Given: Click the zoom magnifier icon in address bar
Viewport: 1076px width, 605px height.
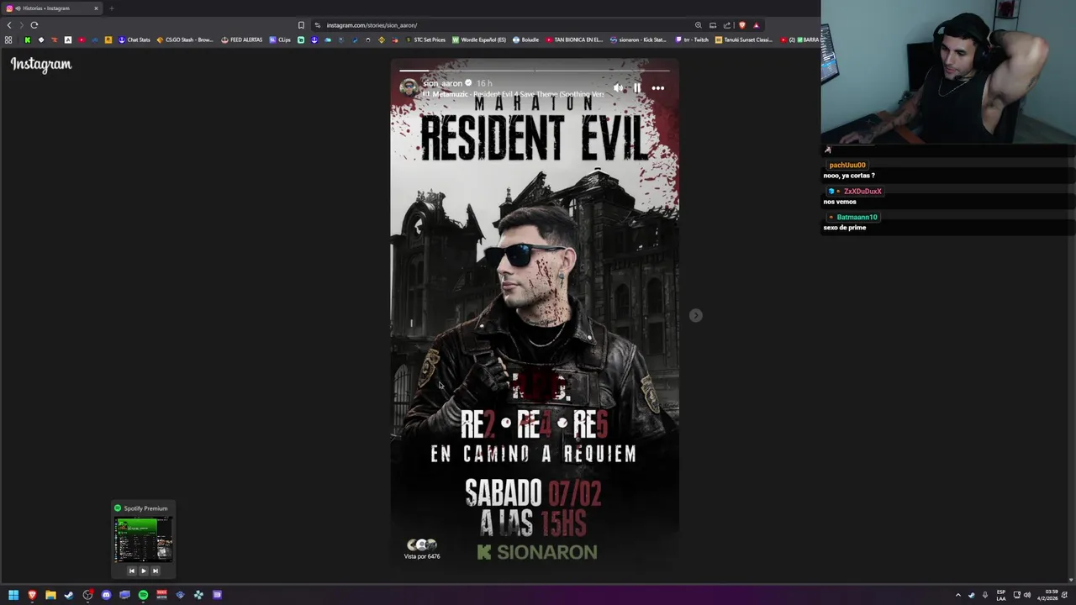Looking at the screenshot, I should (x=698, y=25).
